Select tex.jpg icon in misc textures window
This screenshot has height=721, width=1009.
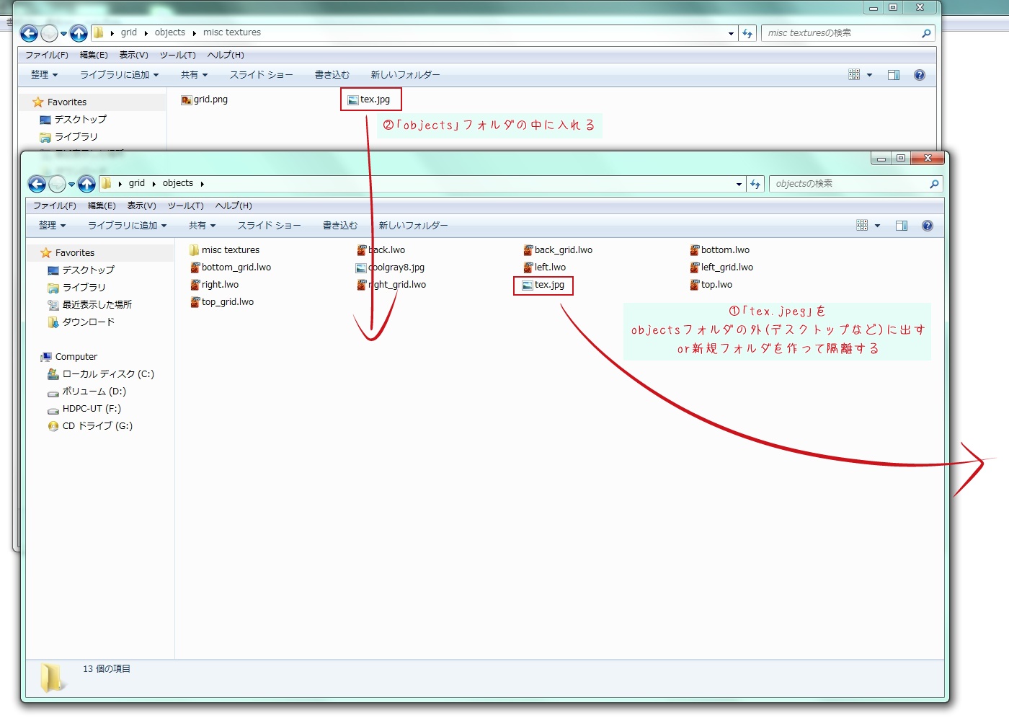pos(353,100)
